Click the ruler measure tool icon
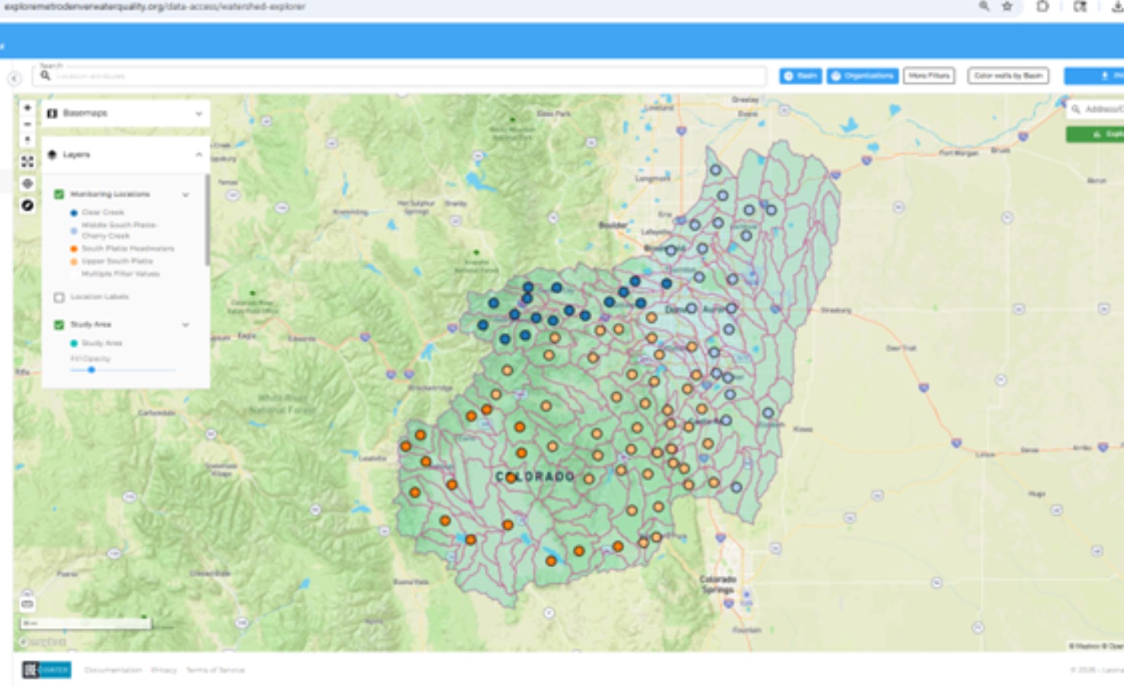Viewport: 1124px width, 687px height. point(27,604)
